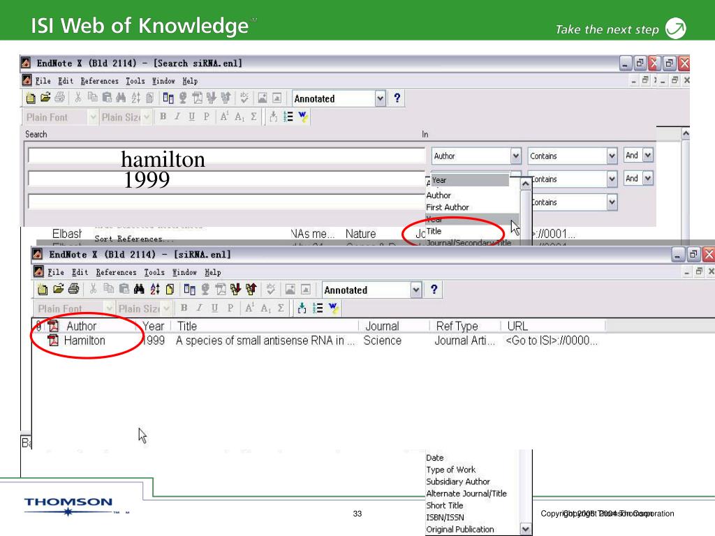Click the Copy icon in the library window
715x536 pixels.
click(x=108, y=290)
